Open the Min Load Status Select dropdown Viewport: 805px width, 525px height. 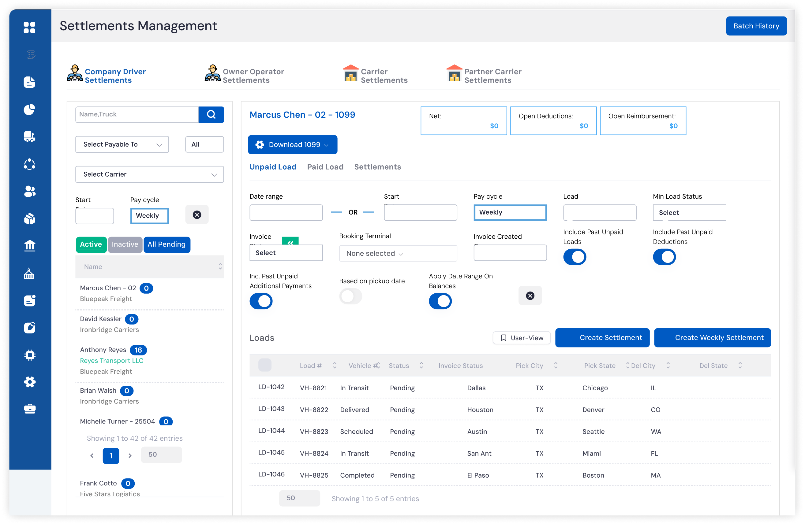pyautogui.click(x=689, y=213)
